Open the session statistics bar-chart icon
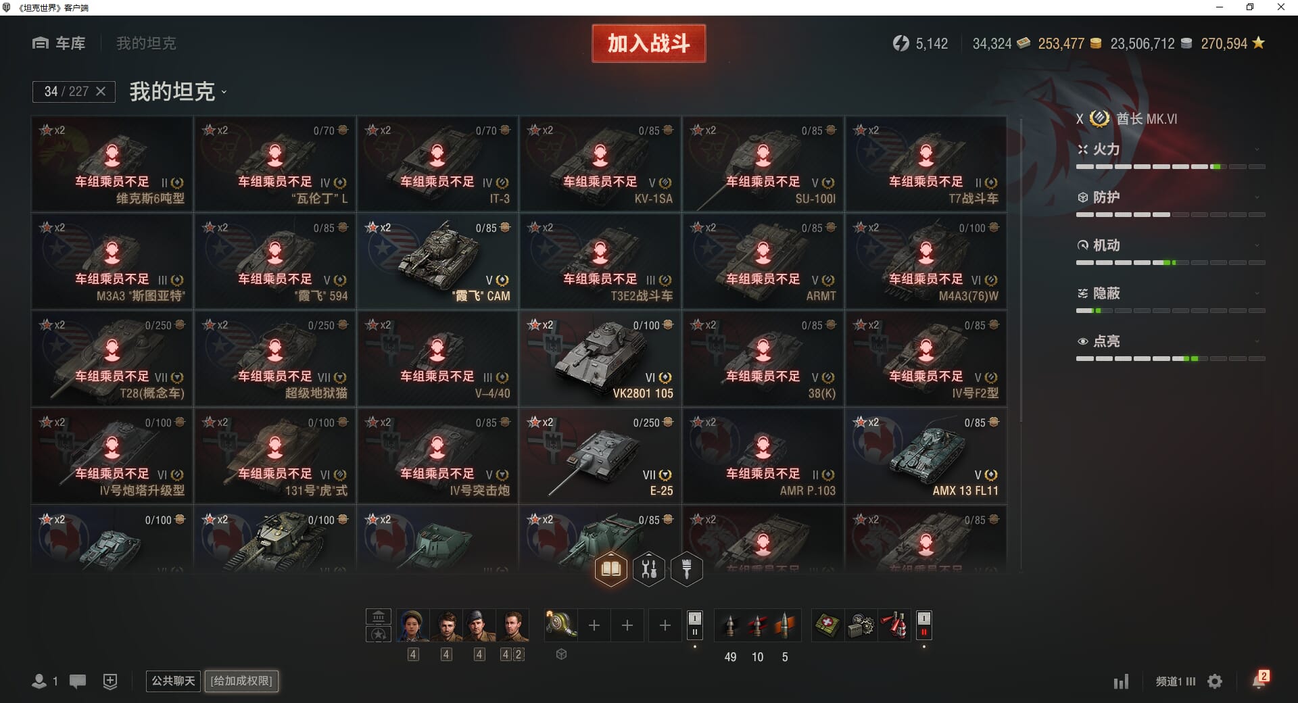Viewport: 1298px width, 703px height. coord(1121,681)
